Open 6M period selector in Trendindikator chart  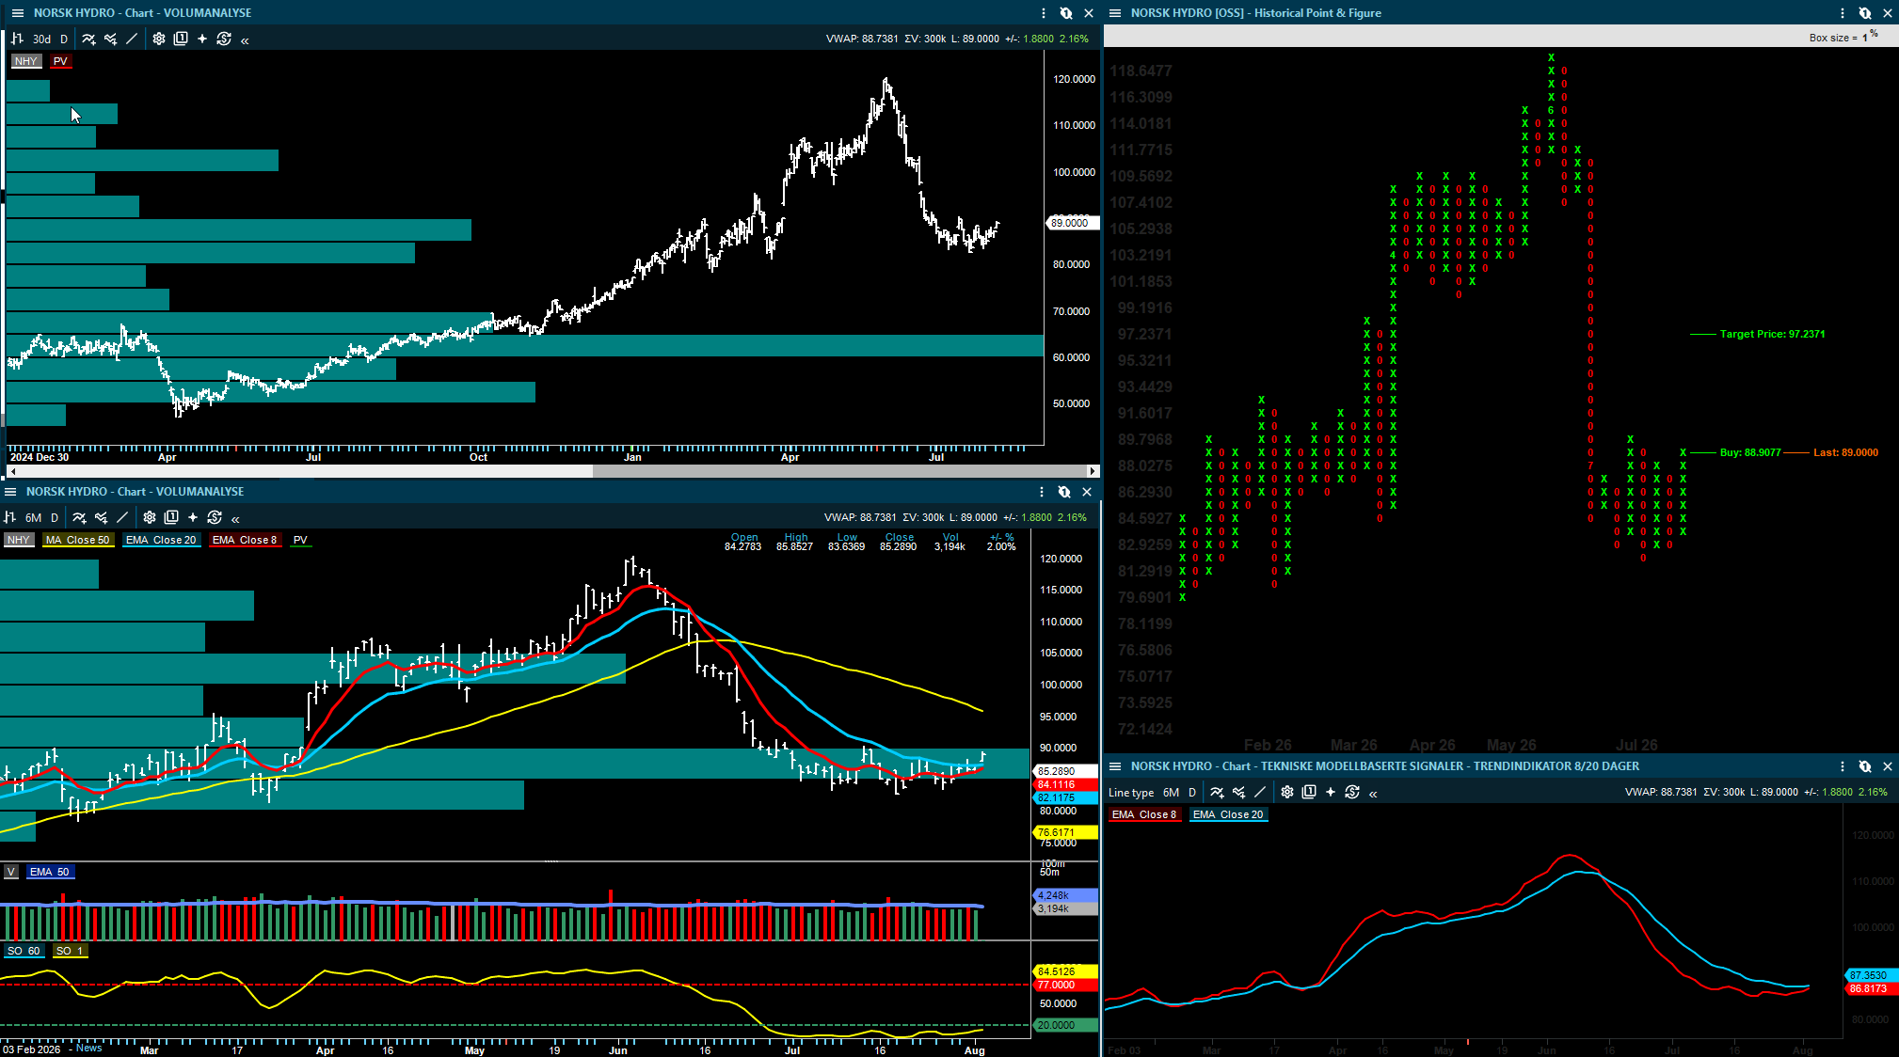1171,793
